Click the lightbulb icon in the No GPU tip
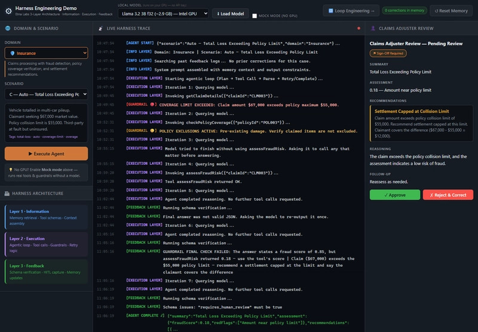 click(x=11, y=170)
